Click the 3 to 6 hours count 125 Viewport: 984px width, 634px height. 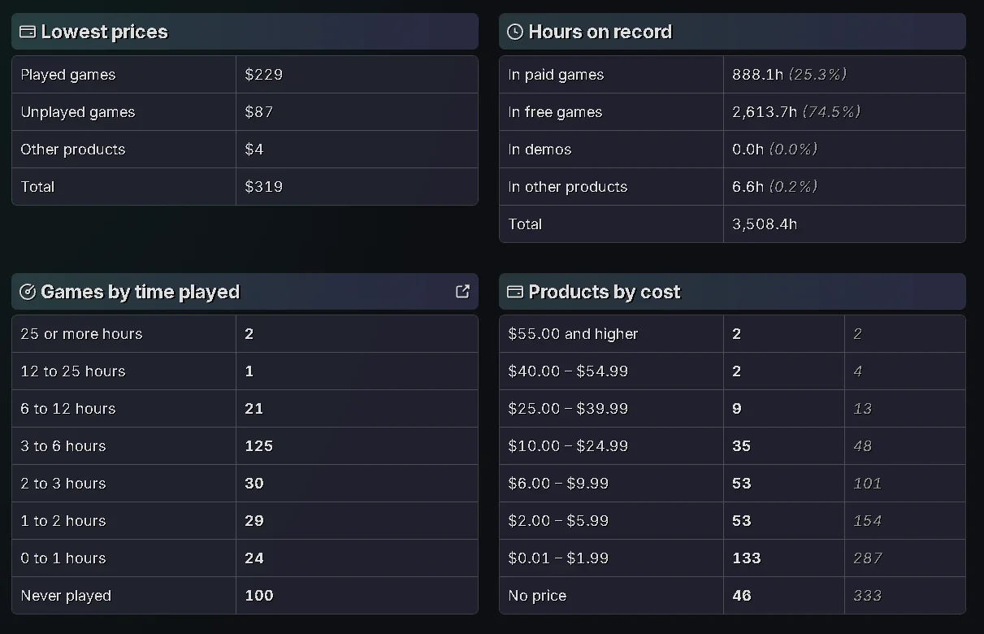coord(258,446)
